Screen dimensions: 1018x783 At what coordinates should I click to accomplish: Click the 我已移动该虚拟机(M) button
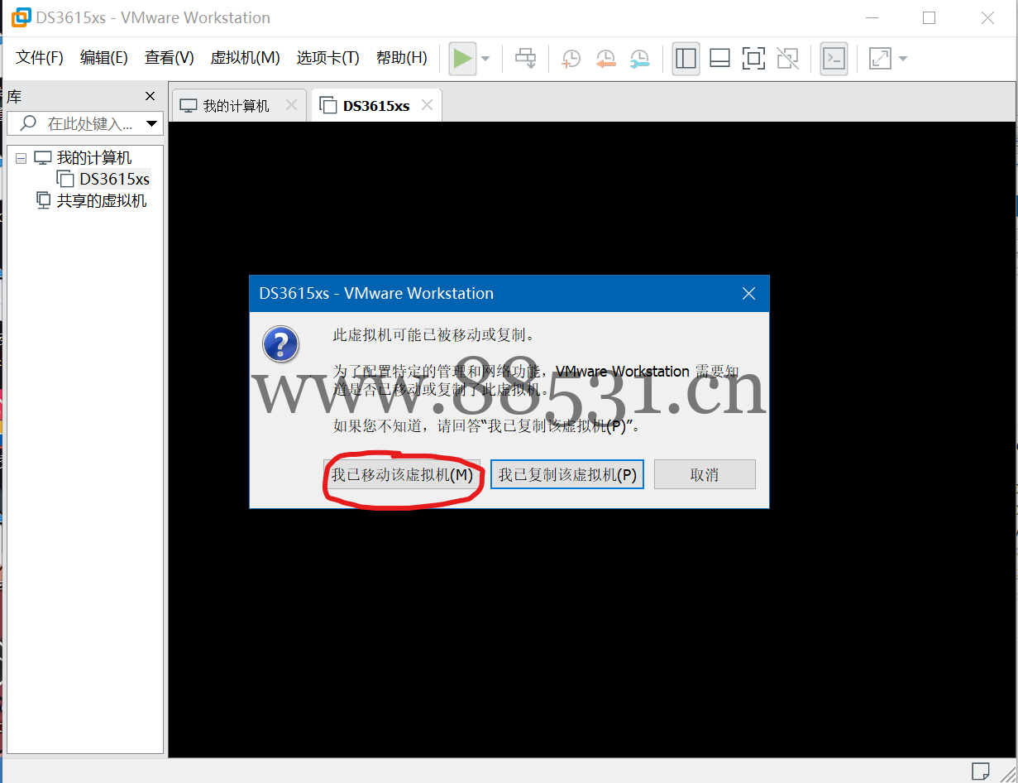[x=402, y=475]
